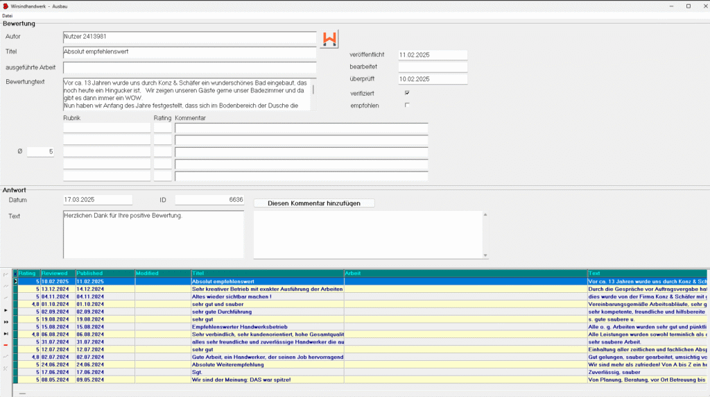Screen dimensions: 710x397
Task: Click the Titel field with Absolut empfehlenswert
Action: point(190,52)
